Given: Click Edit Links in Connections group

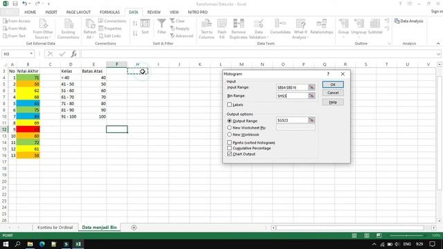Looking at the screenshot, I should [110, 36].
